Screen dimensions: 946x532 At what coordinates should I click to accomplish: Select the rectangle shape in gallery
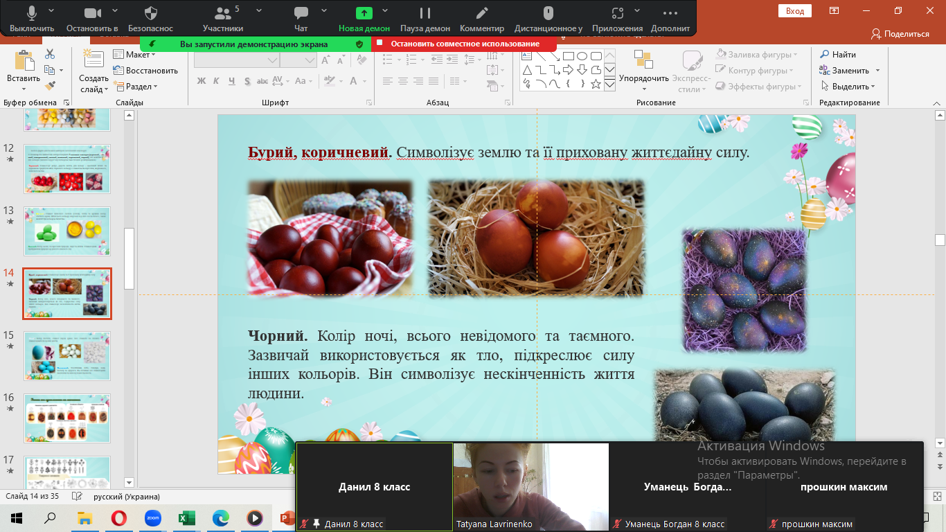(568, 56)
